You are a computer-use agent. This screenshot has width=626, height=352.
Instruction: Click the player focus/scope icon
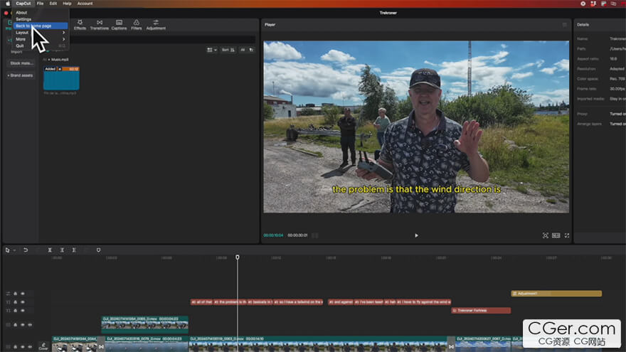tap(546, 235)
